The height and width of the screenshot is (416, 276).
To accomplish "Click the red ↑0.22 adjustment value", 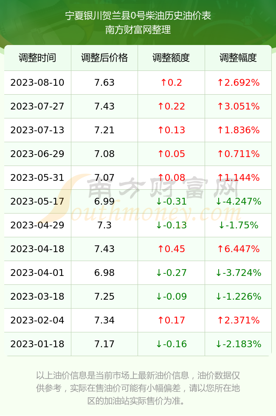I will pyautogui.click(x=171, y=107).
